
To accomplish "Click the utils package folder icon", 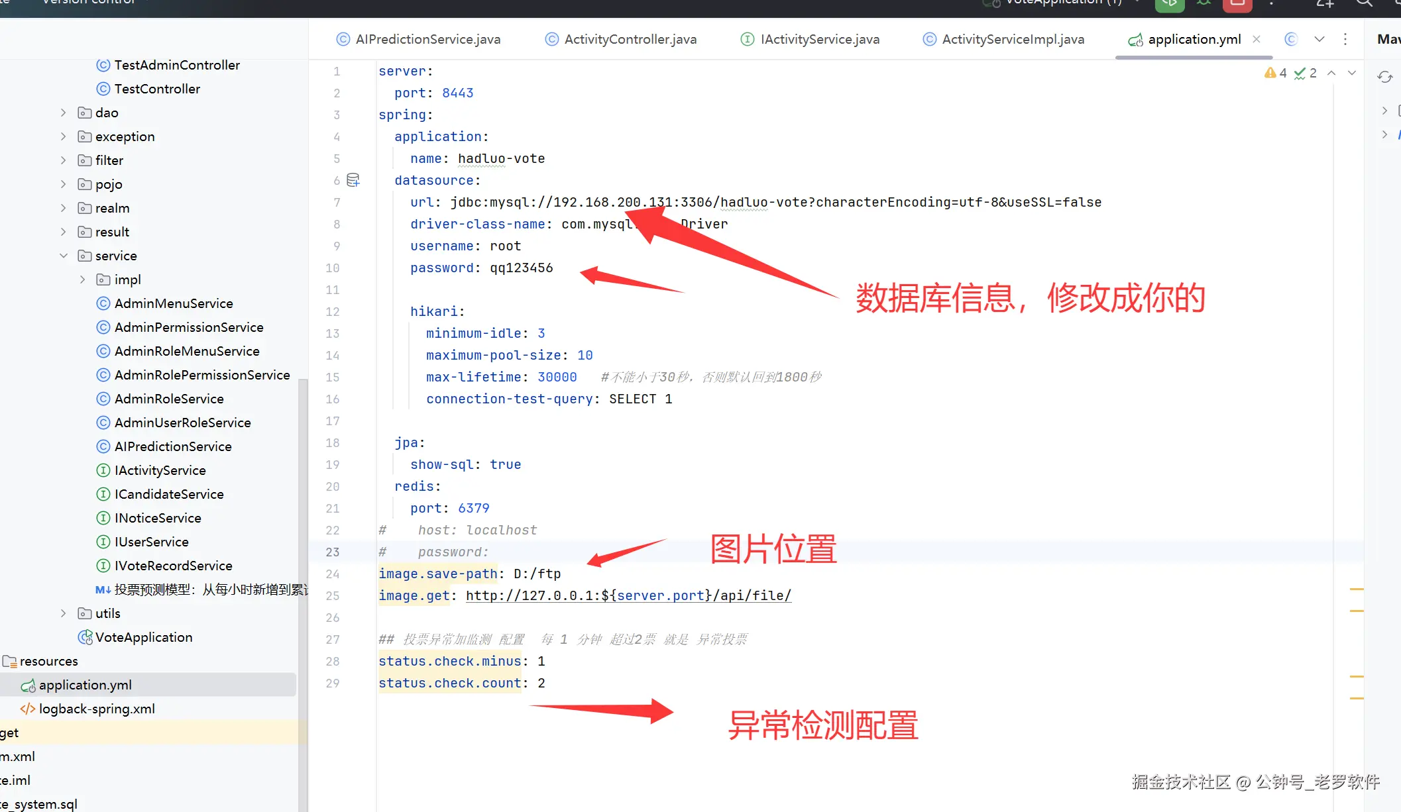I will tap(84, 613).
